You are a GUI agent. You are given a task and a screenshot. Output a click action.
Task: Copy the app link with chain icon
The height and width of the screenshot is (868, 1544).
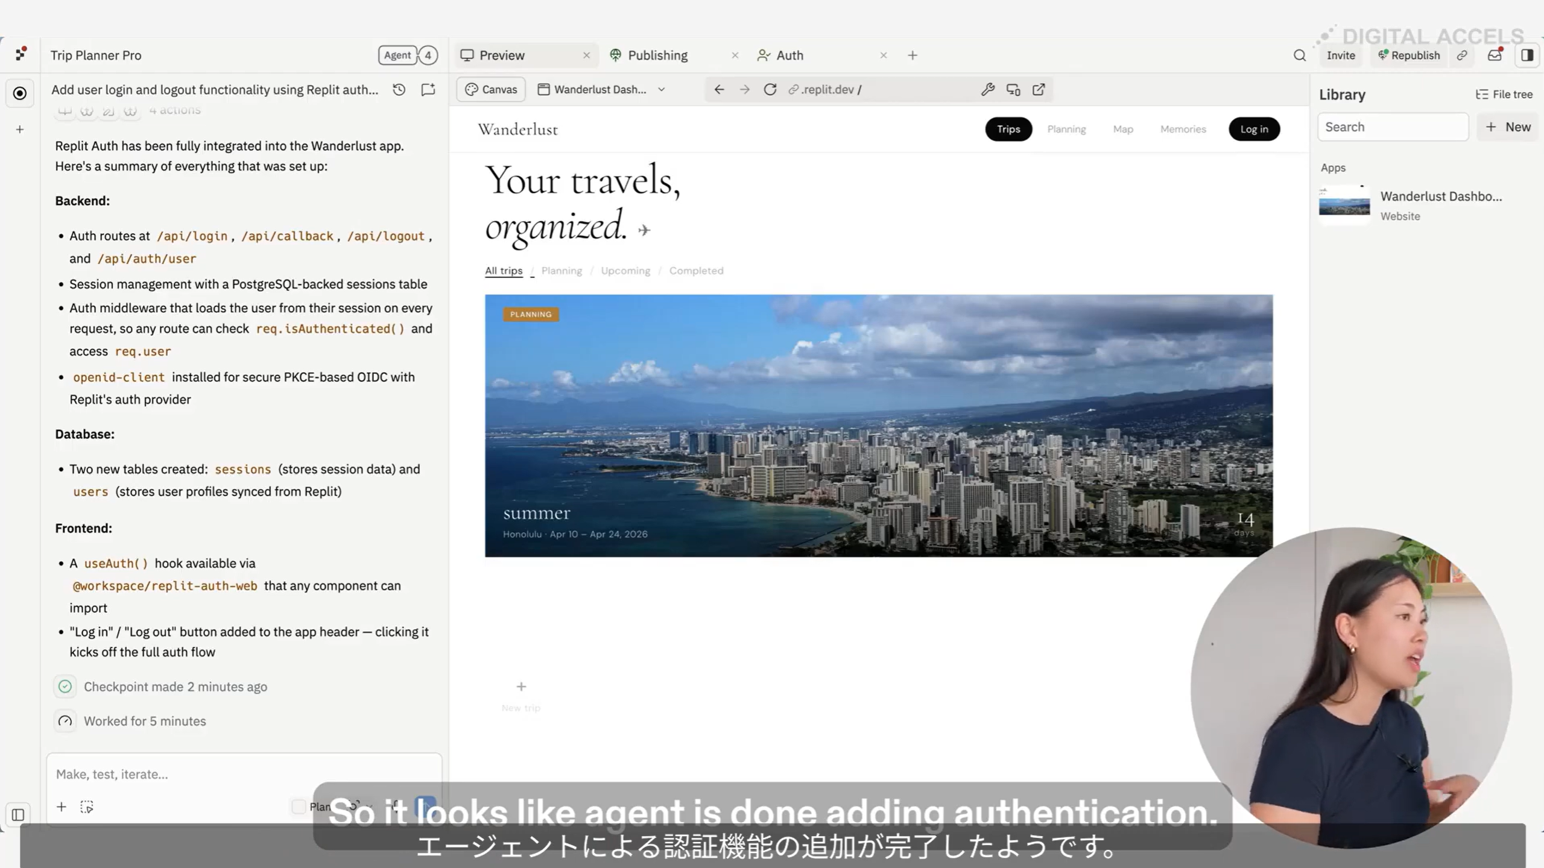(x=1462, y=55)
